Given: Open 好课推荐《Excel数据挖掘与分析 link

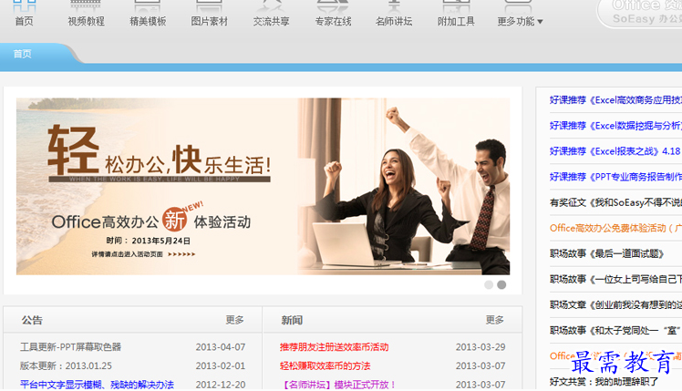Looking at the screenshot, I should pyautogui.click(x=615, y=126).
